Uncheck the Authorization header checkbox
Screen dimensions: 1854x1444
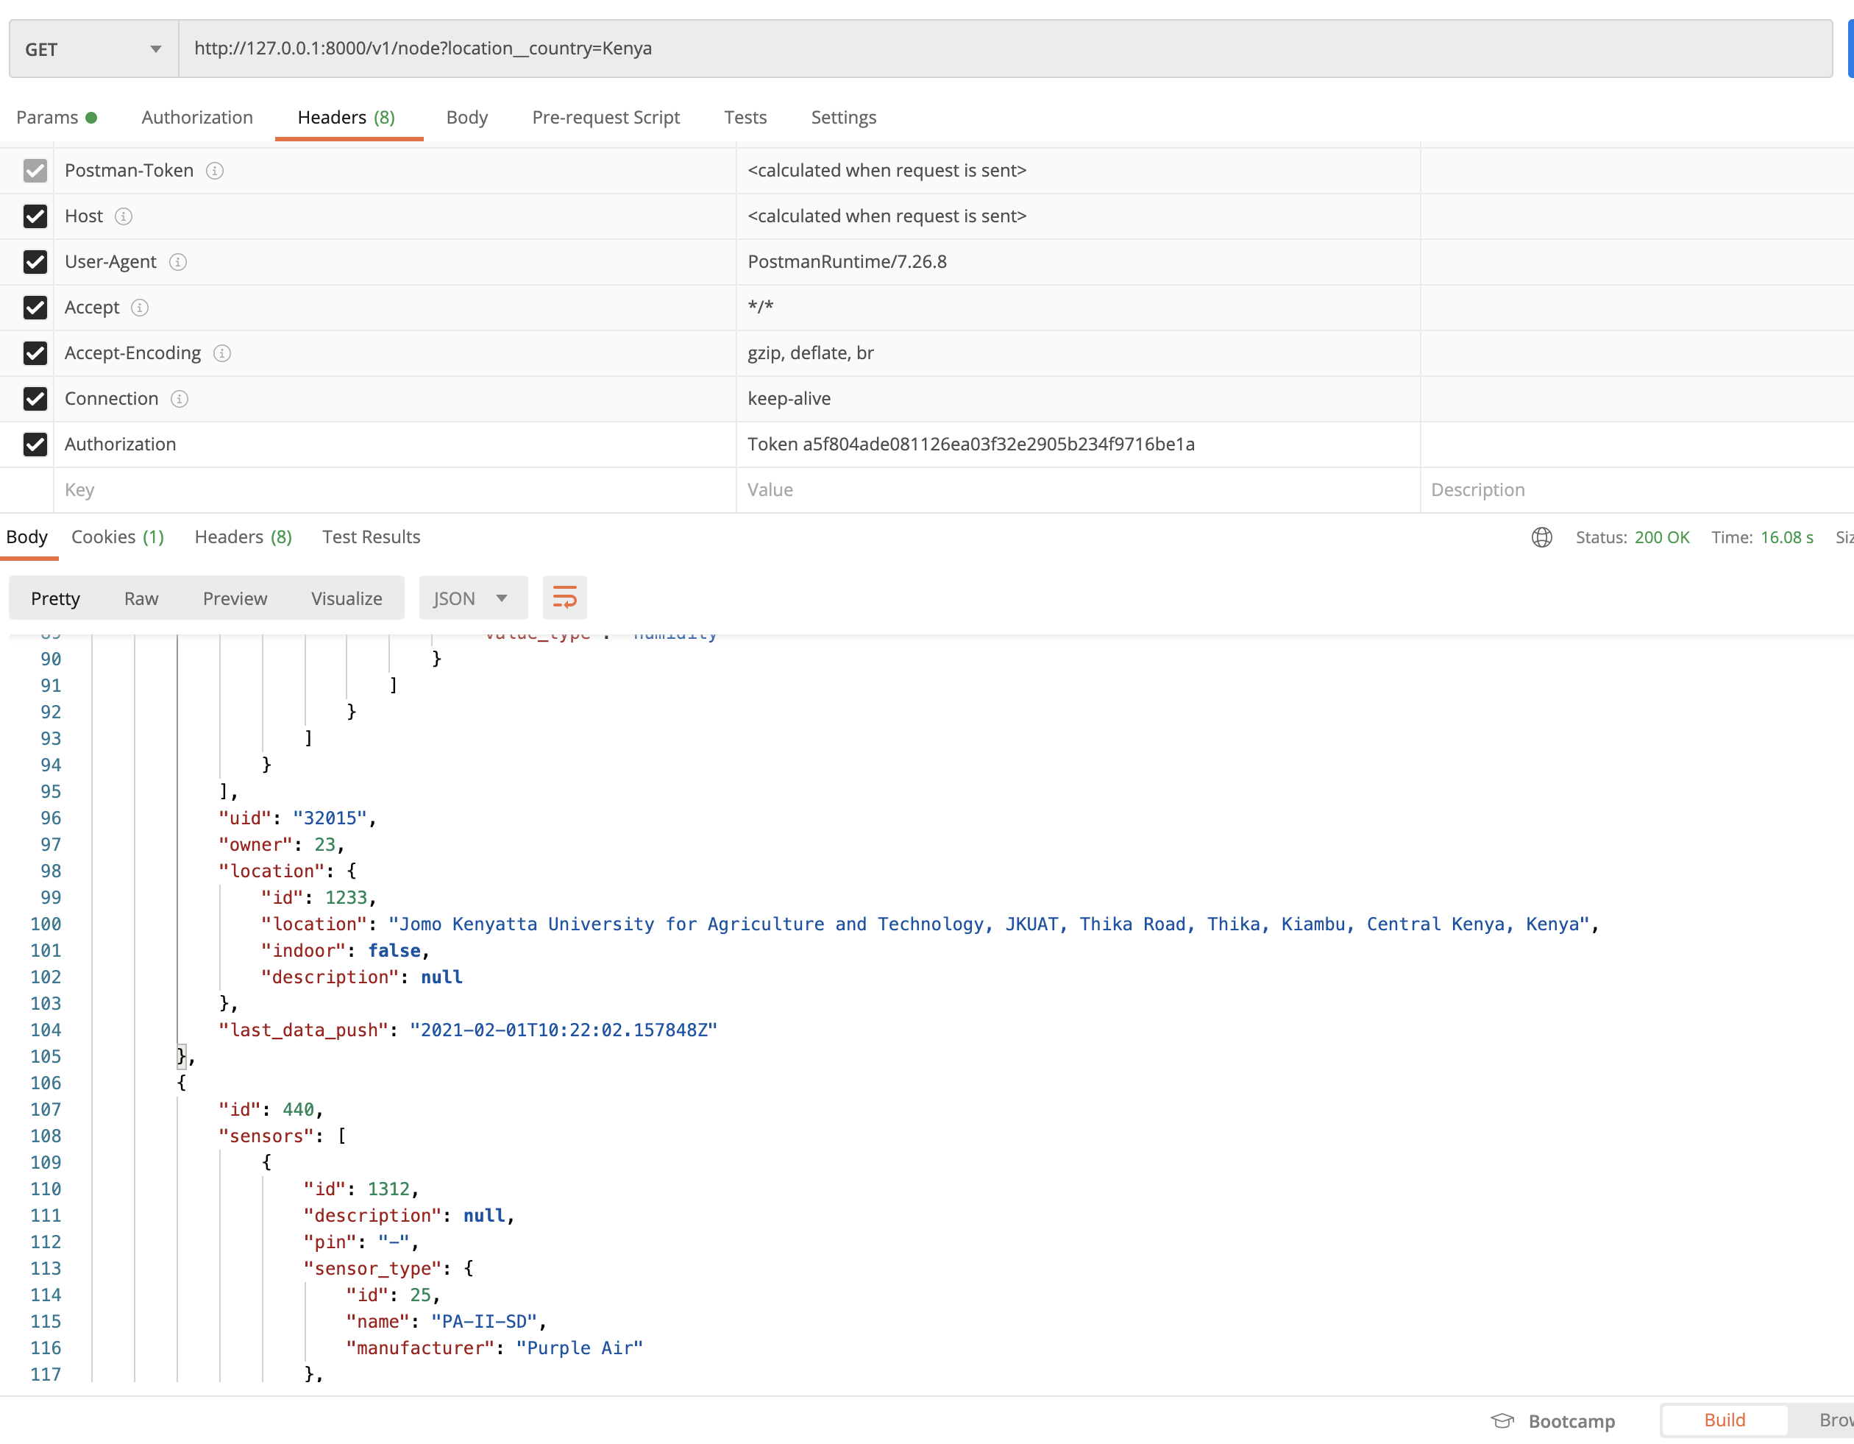pos(35,445)
